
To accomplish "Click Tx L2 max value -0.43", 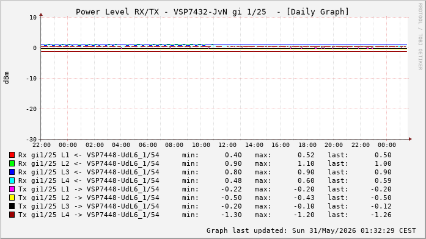I will click(304, 198).
